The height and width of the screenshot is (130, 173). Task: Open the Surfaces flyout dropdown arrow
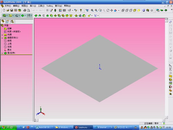pos(25,16)
